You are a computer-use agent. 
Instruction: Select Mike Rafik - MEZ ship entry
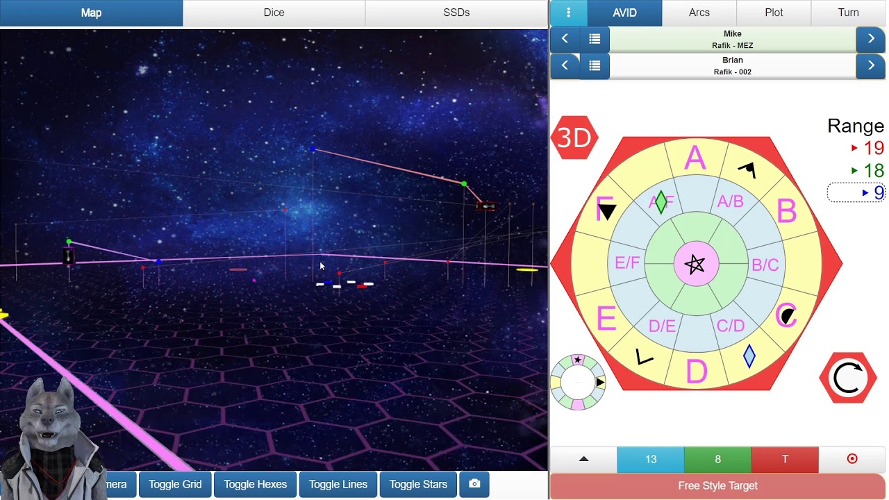[x=732, y=39]
